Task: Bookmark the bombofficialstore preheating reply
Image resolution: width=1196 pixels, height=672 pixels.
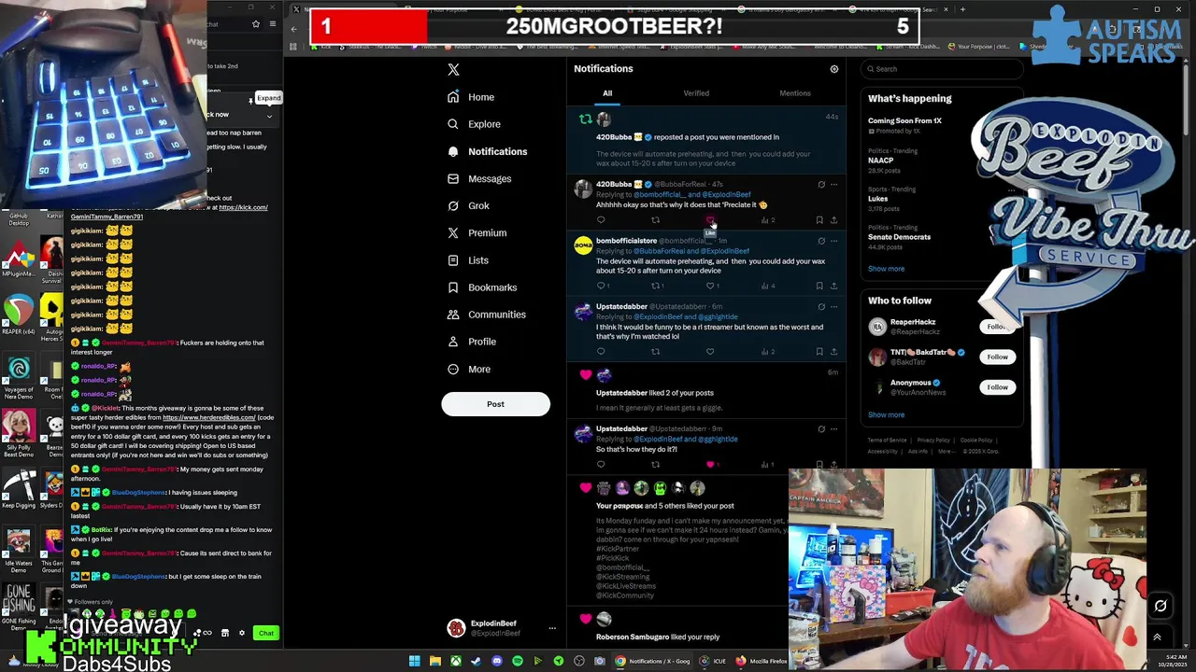Action: [819, 286]
